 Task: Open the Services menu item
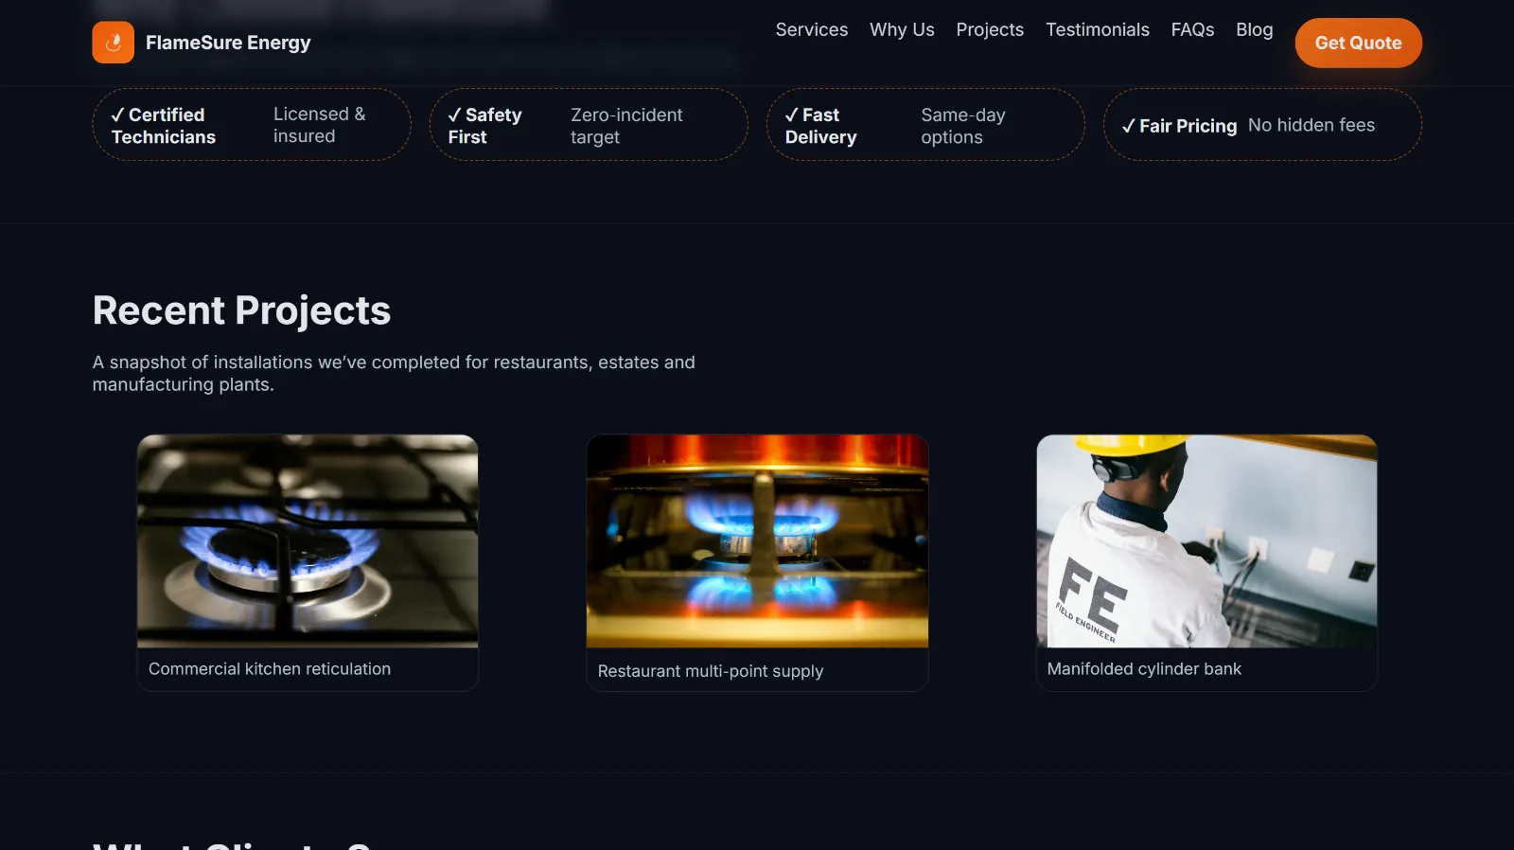[811, 30]
